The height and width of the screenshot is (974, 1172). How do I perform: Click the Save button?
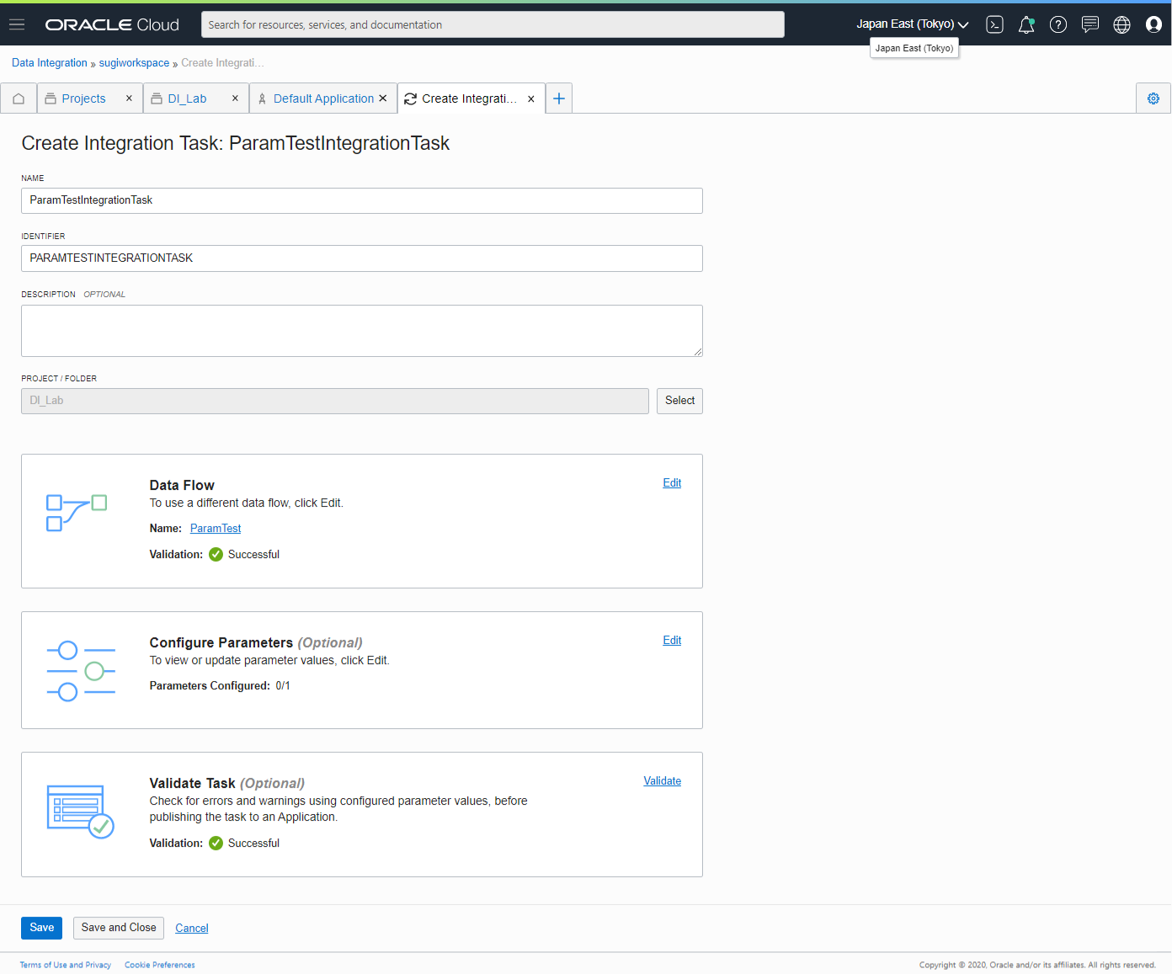tap(41, 928)
